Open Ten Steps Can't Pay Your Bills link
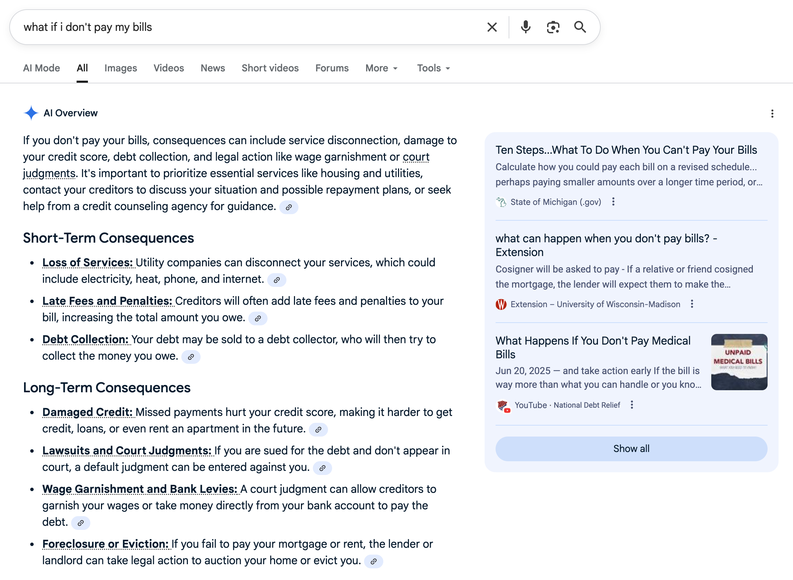793x580 pixels. [x=626, y=150]
